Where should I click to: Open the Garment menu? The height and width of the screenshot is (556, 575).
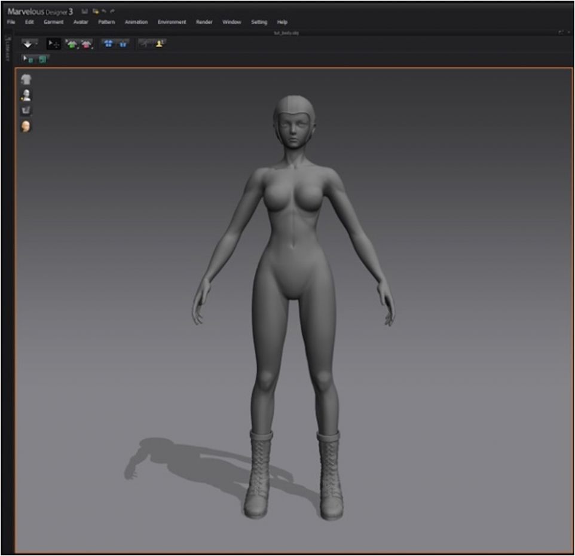click(x=54, y=22)
